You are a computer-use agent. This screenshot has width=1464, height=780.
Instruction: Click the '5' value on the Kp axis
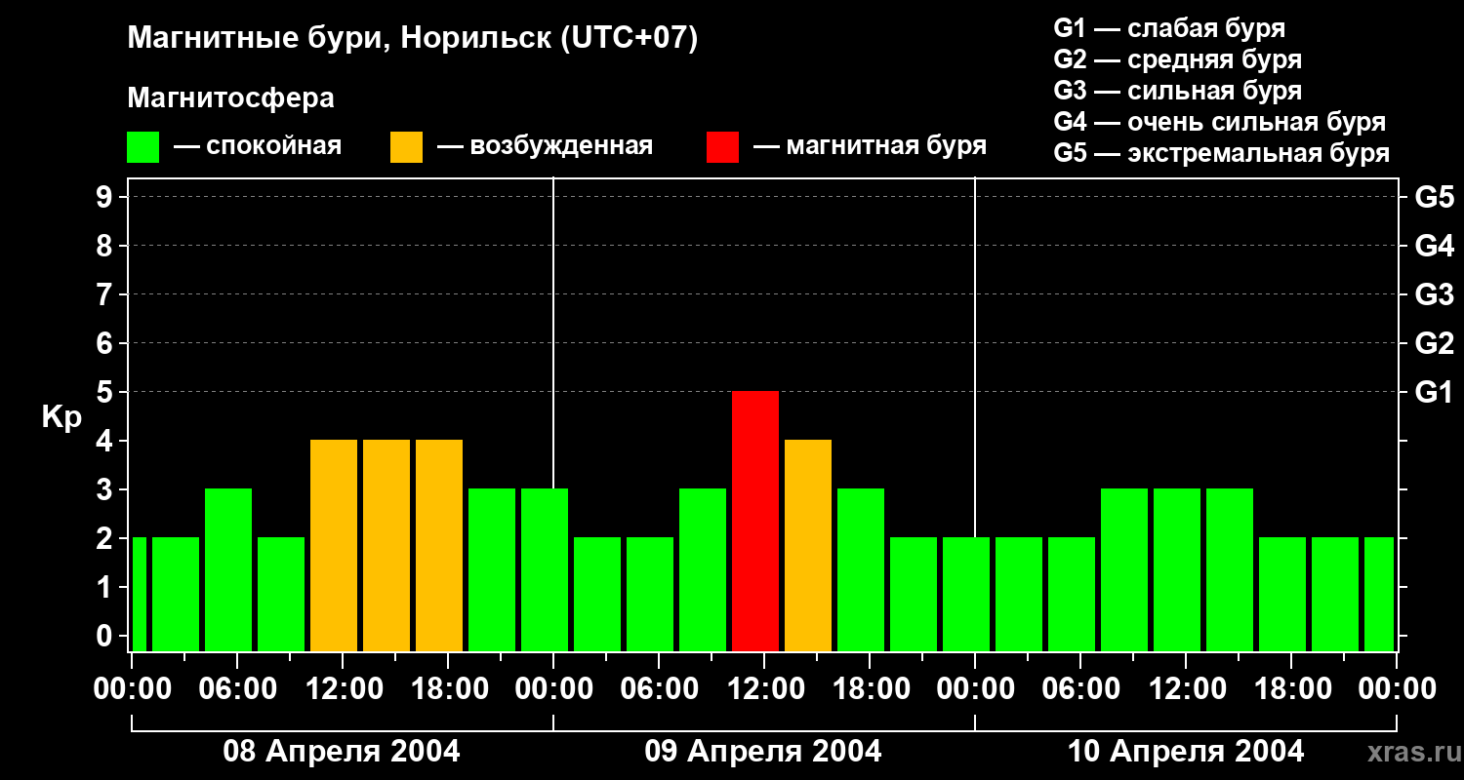click(x=106, y=392)
